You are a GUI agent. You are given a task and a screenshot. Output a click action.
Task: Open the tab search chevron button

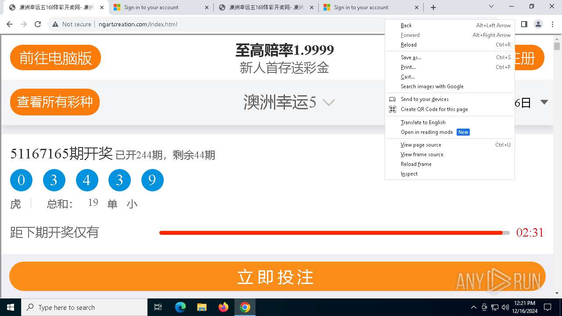point(491,7)
